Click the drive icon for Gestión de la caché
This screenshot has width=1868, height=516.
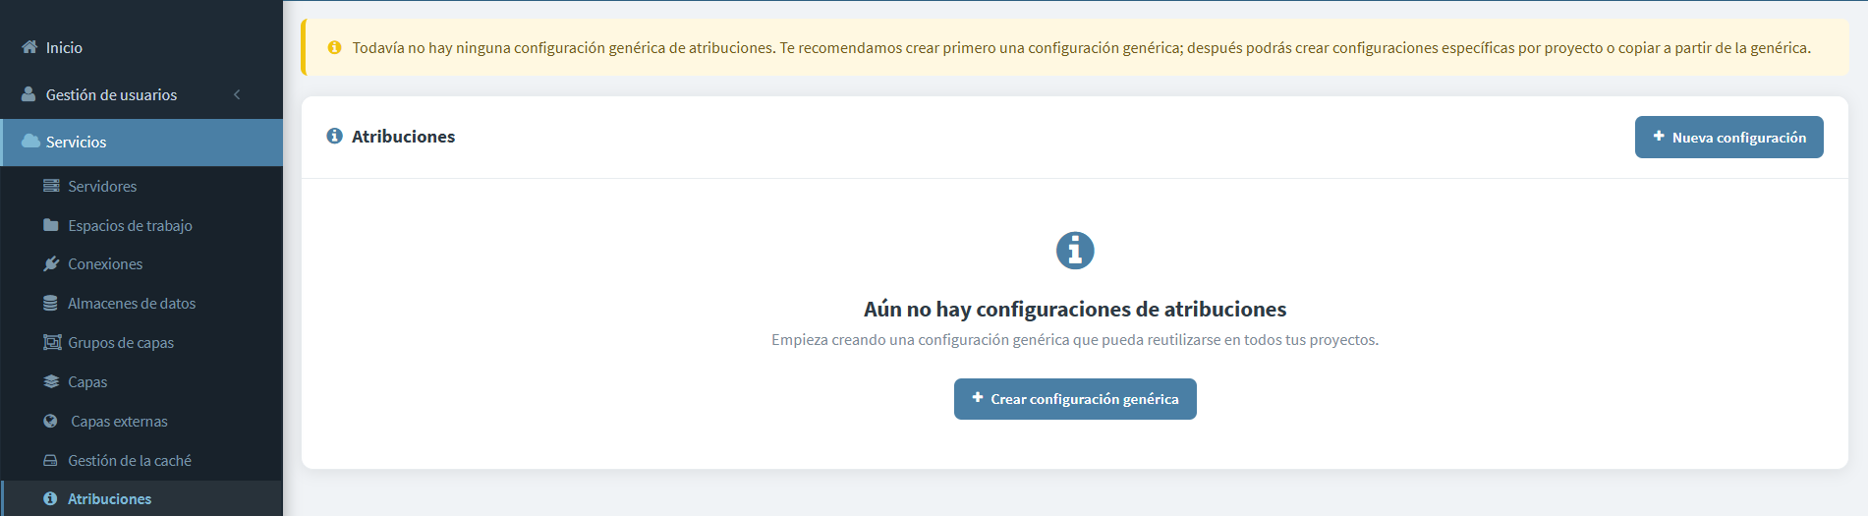point(50,460)
